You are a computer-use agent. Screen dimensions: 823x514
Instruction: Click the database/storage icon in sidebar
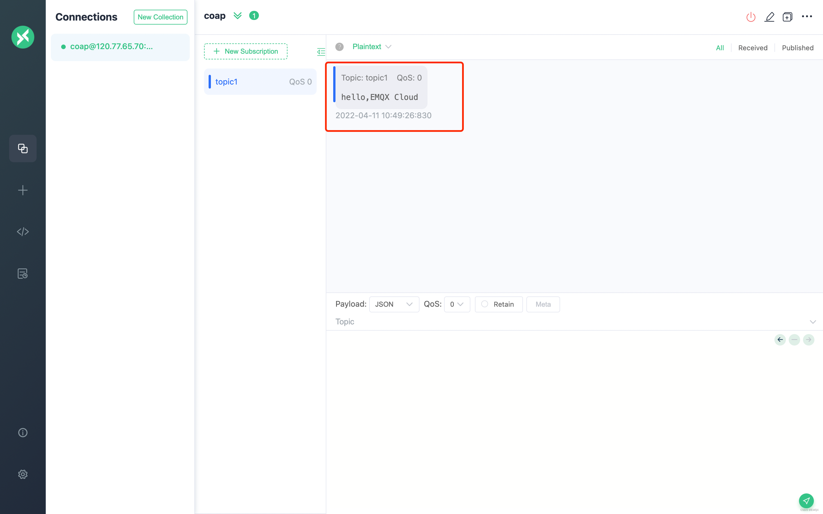[x=23, y=273]
